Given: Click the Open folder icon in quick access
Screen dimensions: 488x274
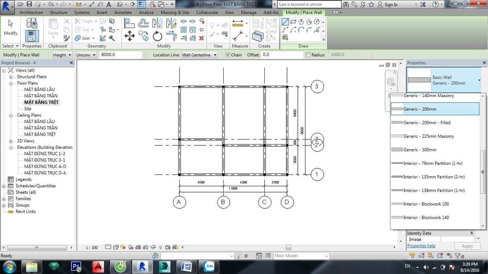Looking at the screenshot, I should 20,4.
